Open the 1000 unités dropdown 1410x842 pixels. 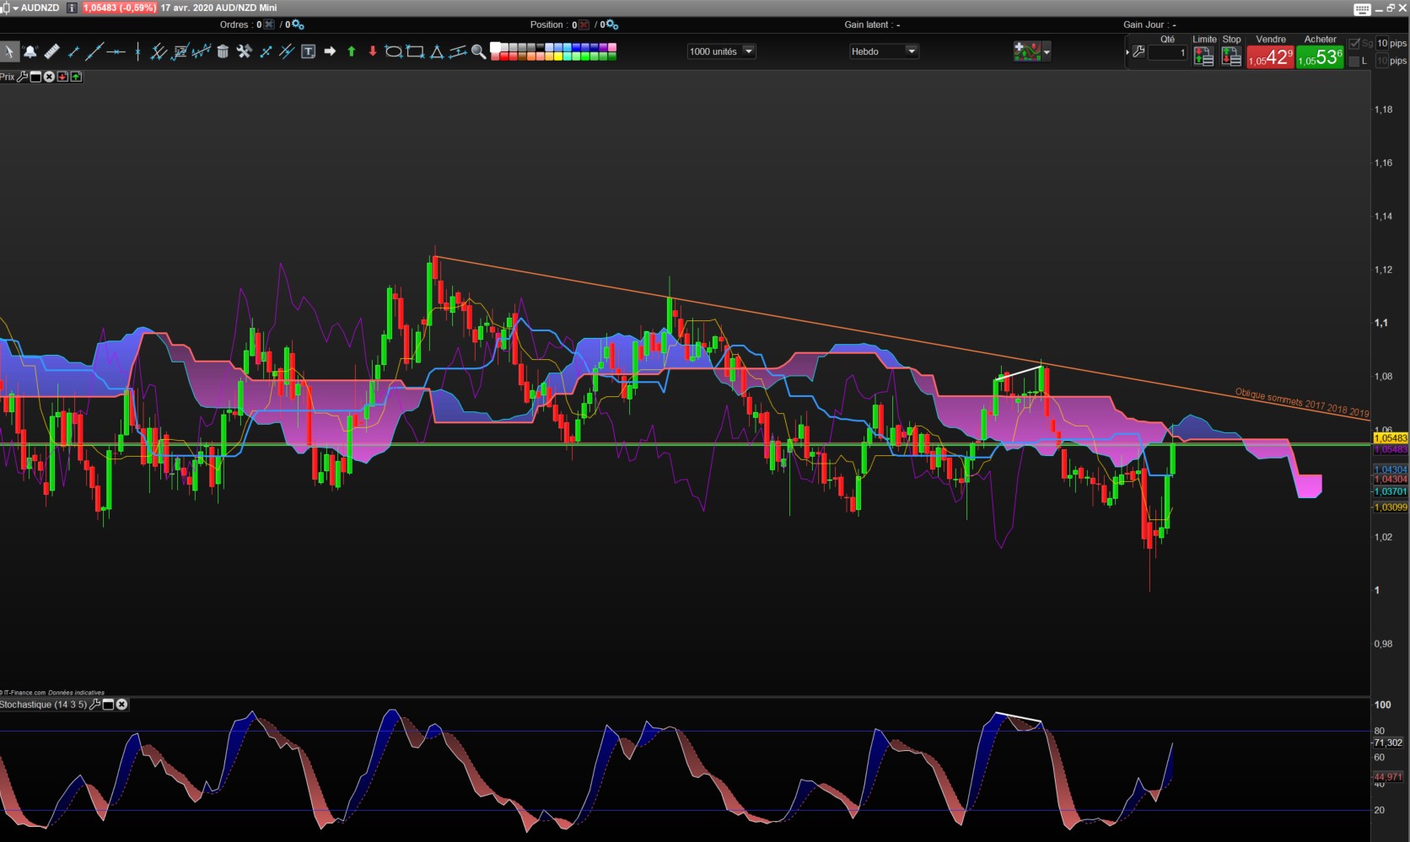[748, 51]
